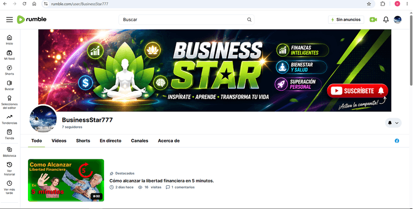Click the '16 visitas' view count

(150, 187)
